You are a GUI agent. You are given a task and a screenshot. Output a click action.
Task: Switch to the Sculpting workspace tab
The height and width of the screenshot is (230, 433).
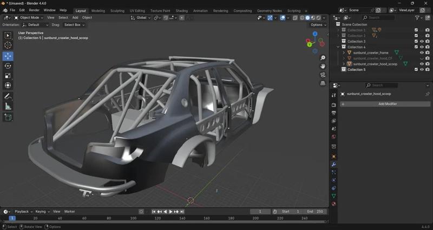click(117, 10)
